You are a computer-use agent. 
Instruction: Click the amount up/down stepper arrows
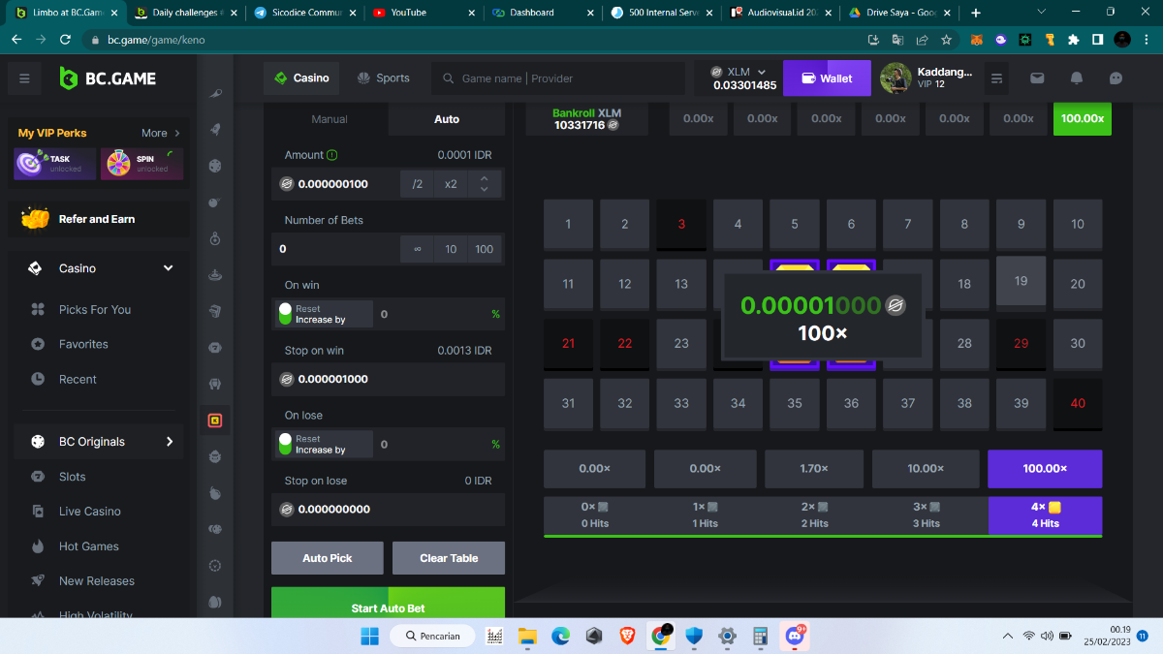tap(485, 184)
